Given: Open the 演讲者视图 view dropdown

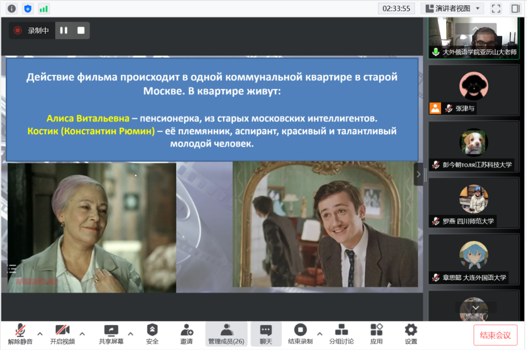Looking at the screenshot, I should pyautogui.click(x=452, y=8).
